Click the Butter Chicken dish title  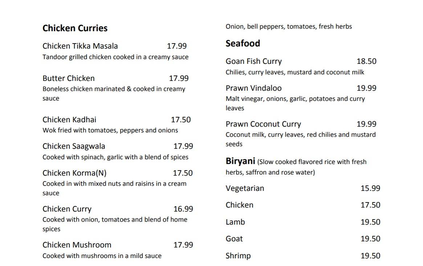pos(68,78)
